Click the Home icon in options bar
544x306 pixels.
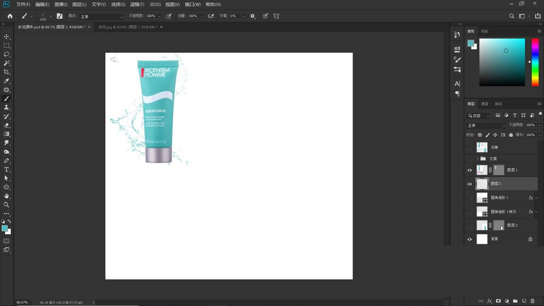tap(10, 16)
